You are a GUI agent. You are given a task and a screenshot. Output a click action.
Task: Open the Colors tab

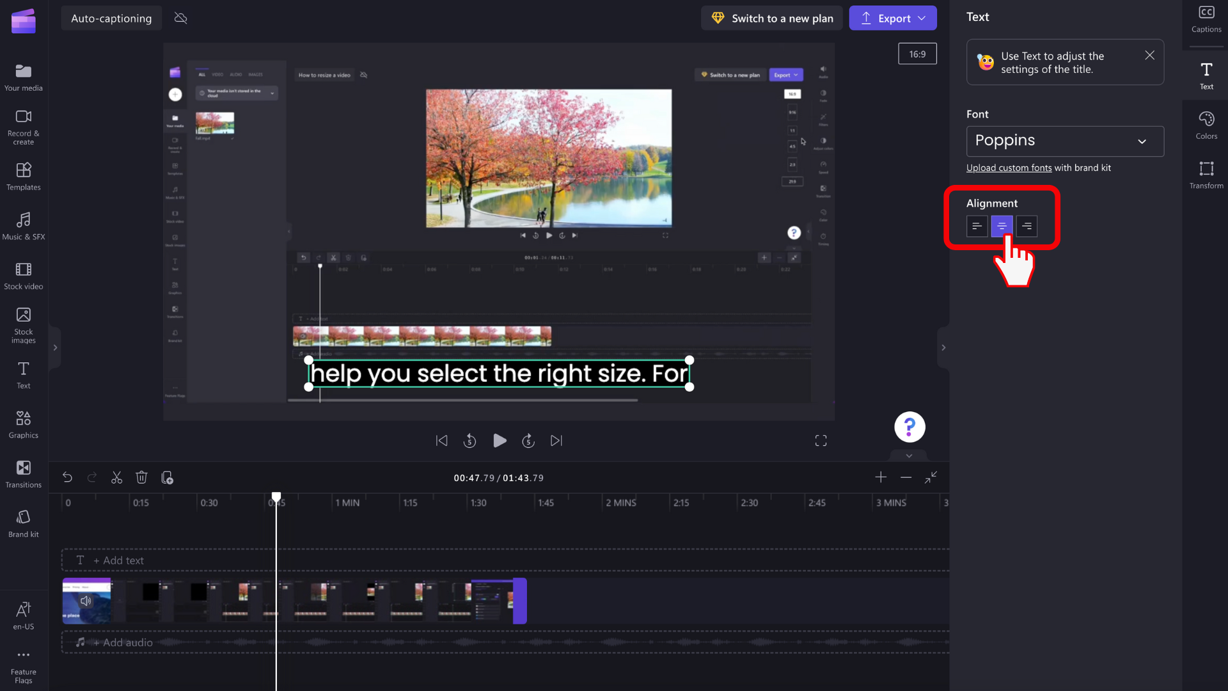(x=1206, y=125)
